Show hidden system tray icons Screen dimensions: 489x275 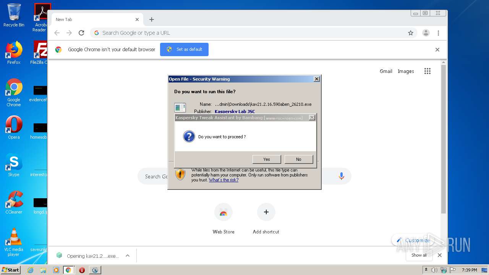pos(426,270)
